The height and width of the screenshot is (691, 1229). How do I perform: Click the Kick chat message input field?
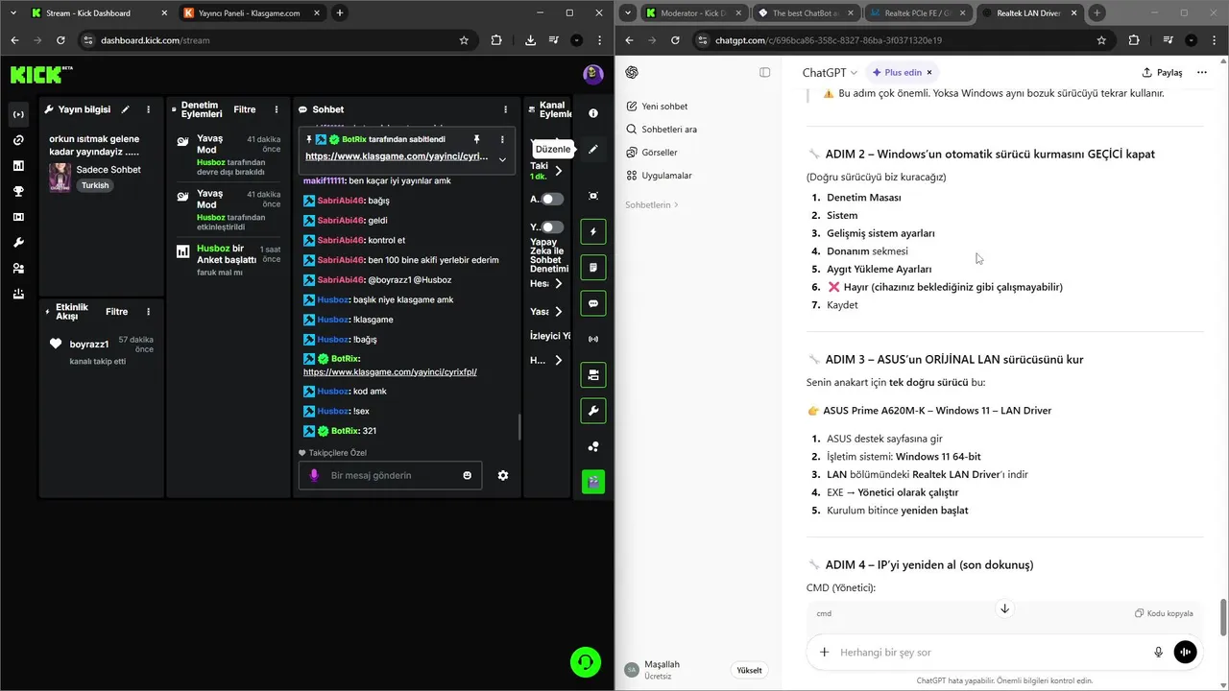tap(391, 475)
